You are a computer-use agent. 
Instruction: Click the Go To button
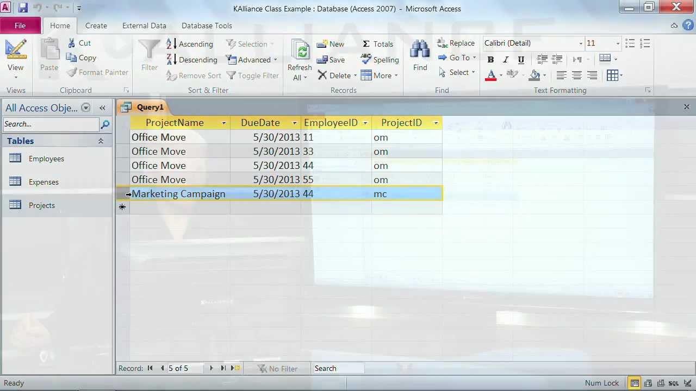coord(457,58)
